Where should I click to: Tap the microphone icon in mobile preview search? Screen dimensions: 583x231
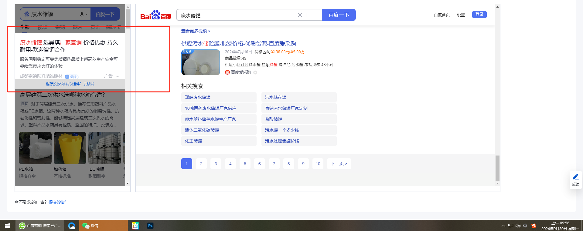tap(82, 14)
